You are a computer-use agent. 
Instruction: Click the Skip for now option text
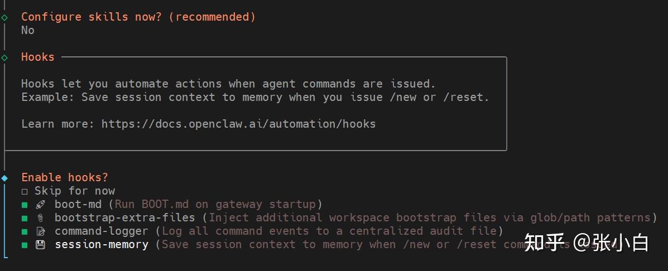75,191
